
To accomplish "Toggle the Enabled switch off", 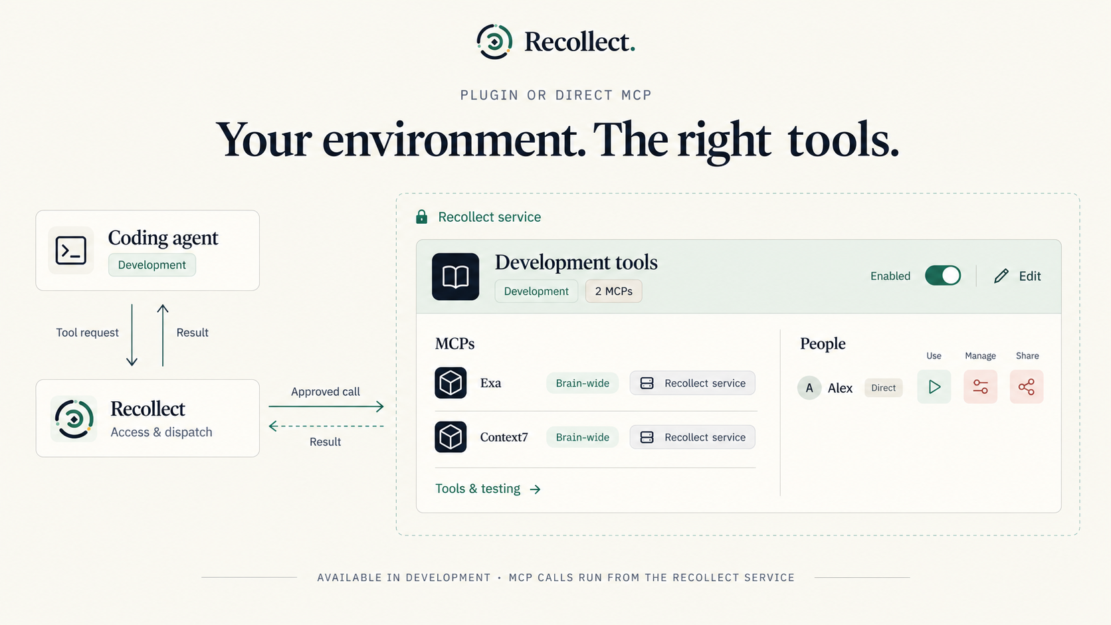I will point(943,275).
